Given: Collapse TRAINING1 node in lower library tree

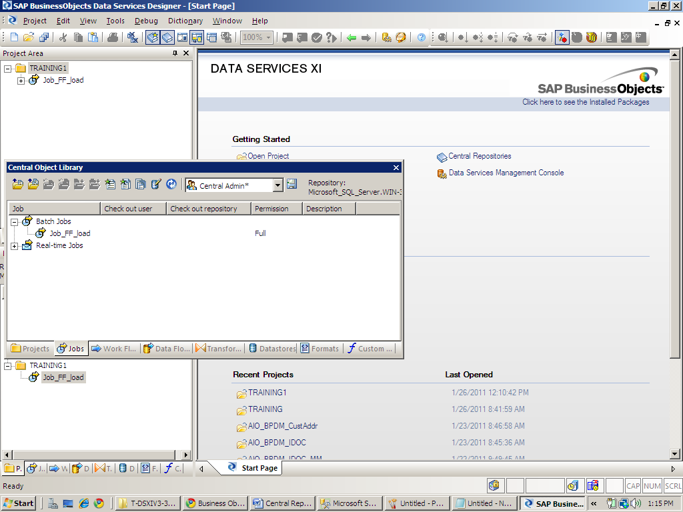Looking at the screenshot, I should tap(8, 366).
